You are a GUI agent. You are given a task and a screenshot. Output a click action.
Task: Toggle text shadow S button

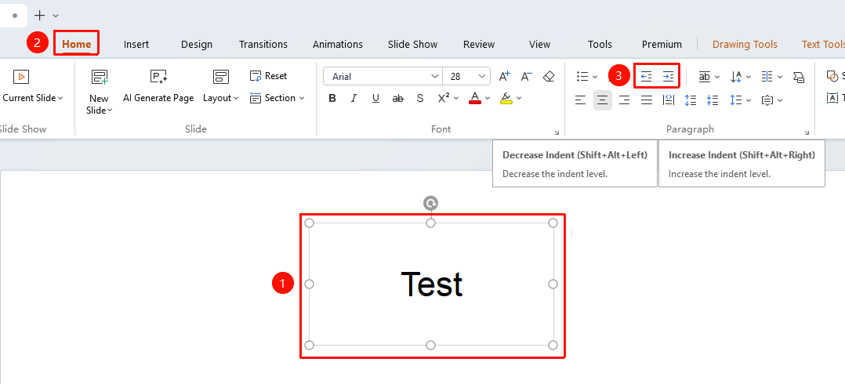[x=420, y=98]
